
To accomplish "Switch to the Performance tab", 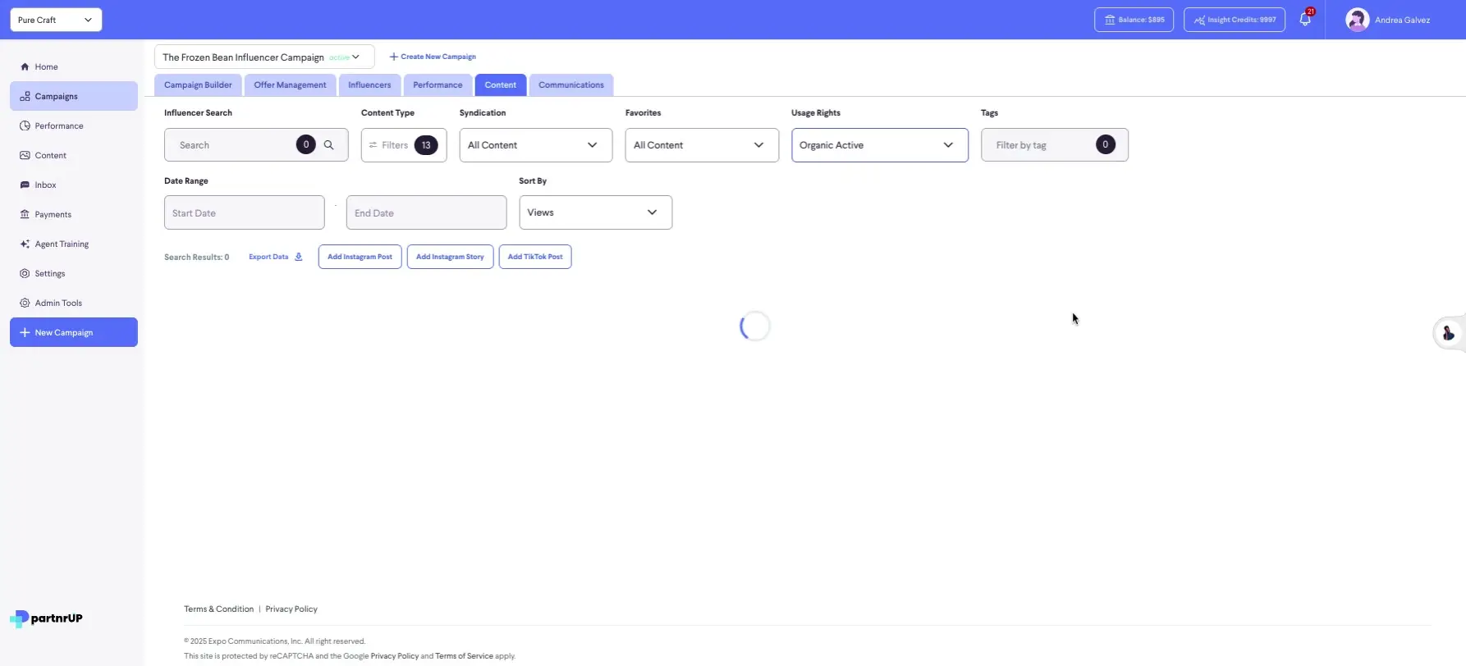I will click(438, 85).
